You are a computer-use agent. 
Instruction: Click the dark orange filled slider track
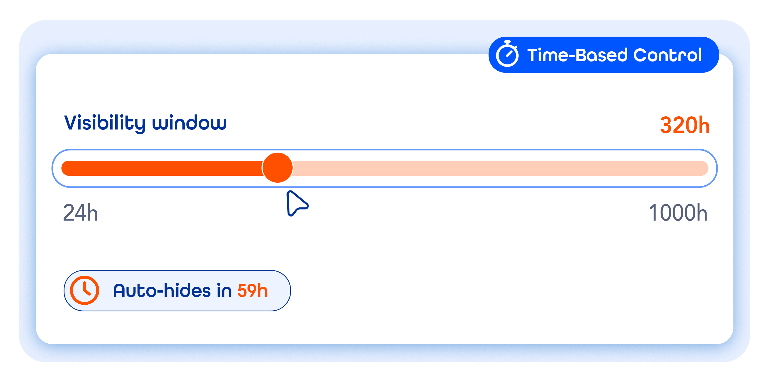tap(162, 168)
